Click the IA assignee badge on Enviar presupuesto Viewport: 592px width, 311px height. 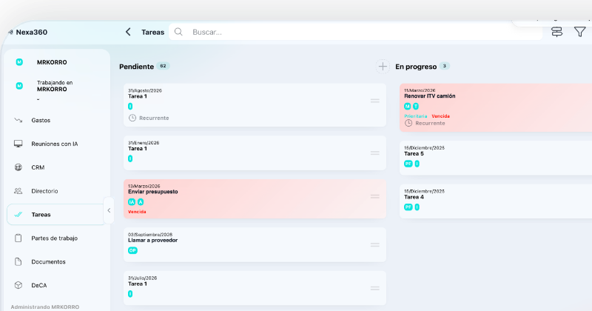[x=132, y=202]
